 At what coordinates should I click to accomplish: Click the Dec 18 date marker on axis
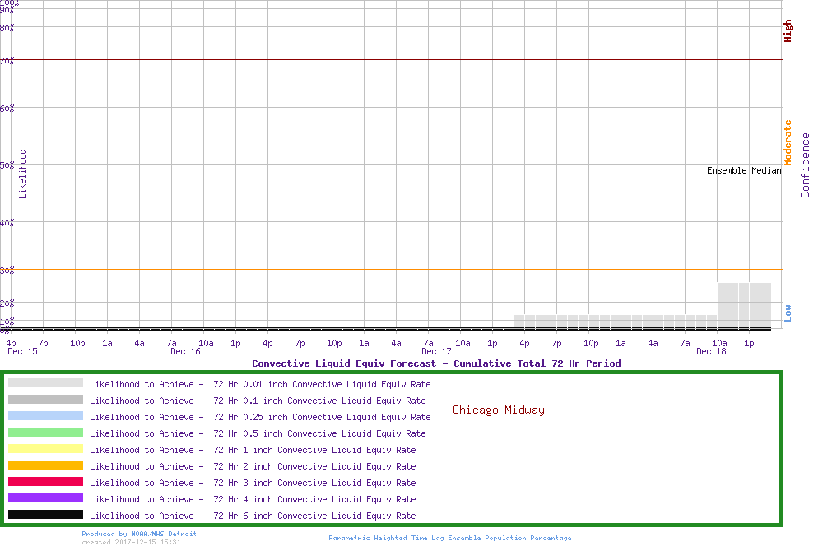point(710,351)
